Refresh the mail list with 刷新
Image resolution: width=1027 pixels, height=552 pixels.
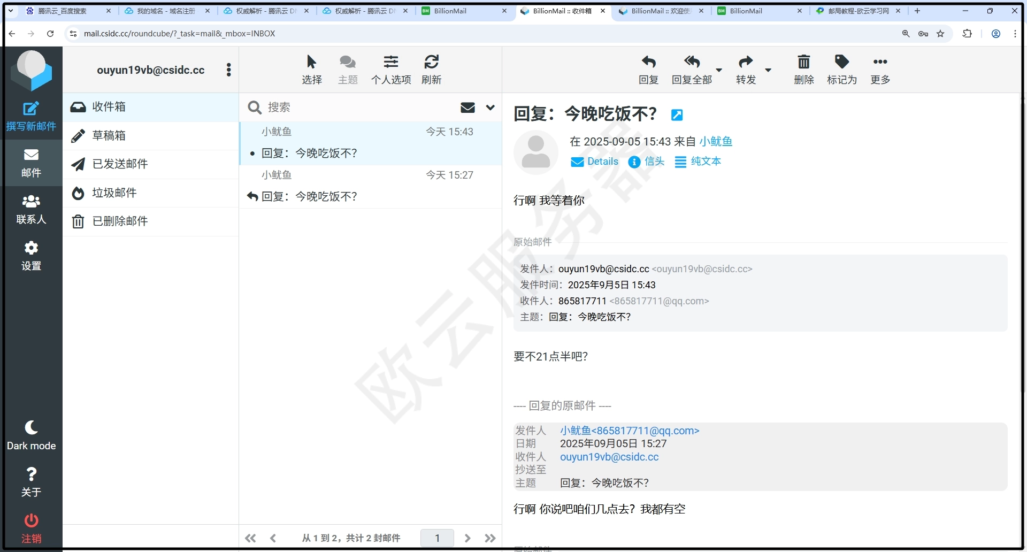(x=431, y=70)
